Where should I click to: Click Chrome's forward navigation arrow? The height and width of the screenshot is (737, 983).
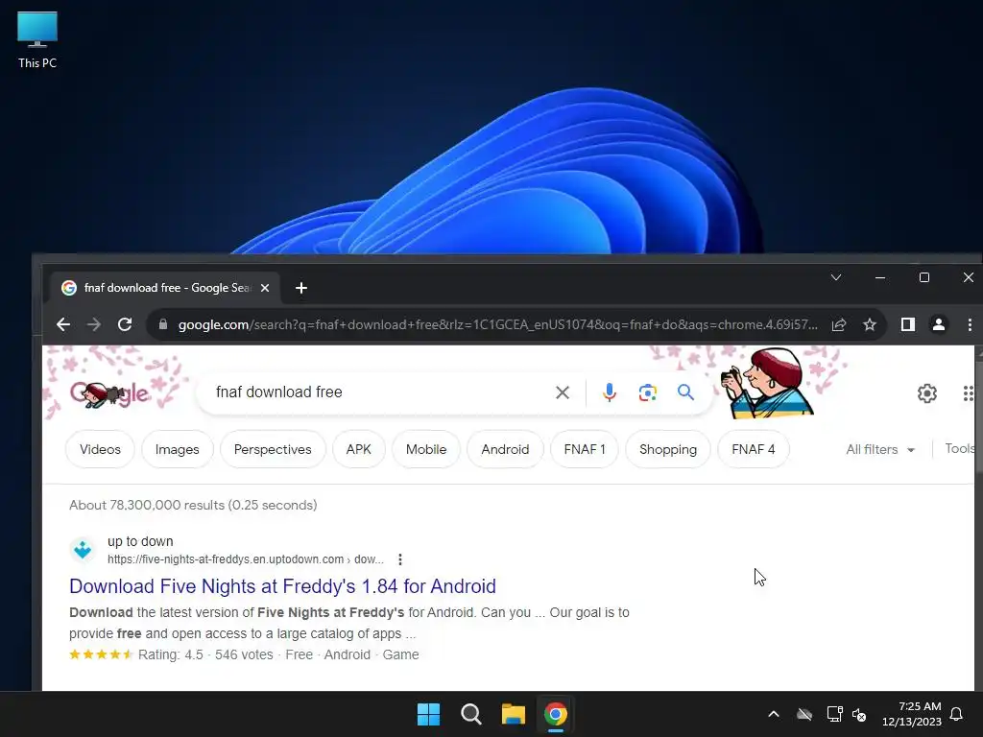[94, 324]
